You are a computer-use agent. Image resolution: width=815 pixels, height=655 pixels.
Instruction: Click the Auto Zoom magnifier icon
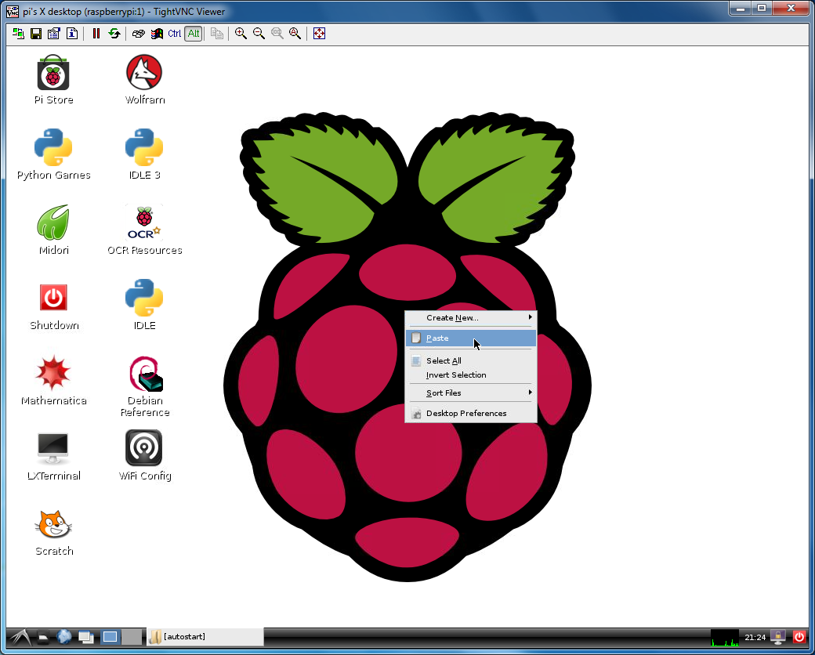295,34
